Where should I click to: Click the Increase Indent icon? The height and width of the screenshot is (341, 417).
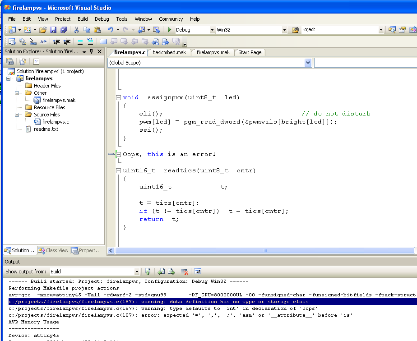[x=67, y=41]
